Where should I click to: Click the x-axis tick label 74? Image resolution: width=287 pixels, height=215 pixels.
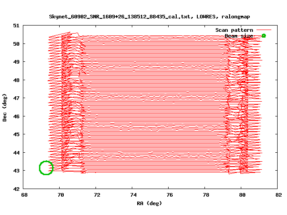(133, 195)
